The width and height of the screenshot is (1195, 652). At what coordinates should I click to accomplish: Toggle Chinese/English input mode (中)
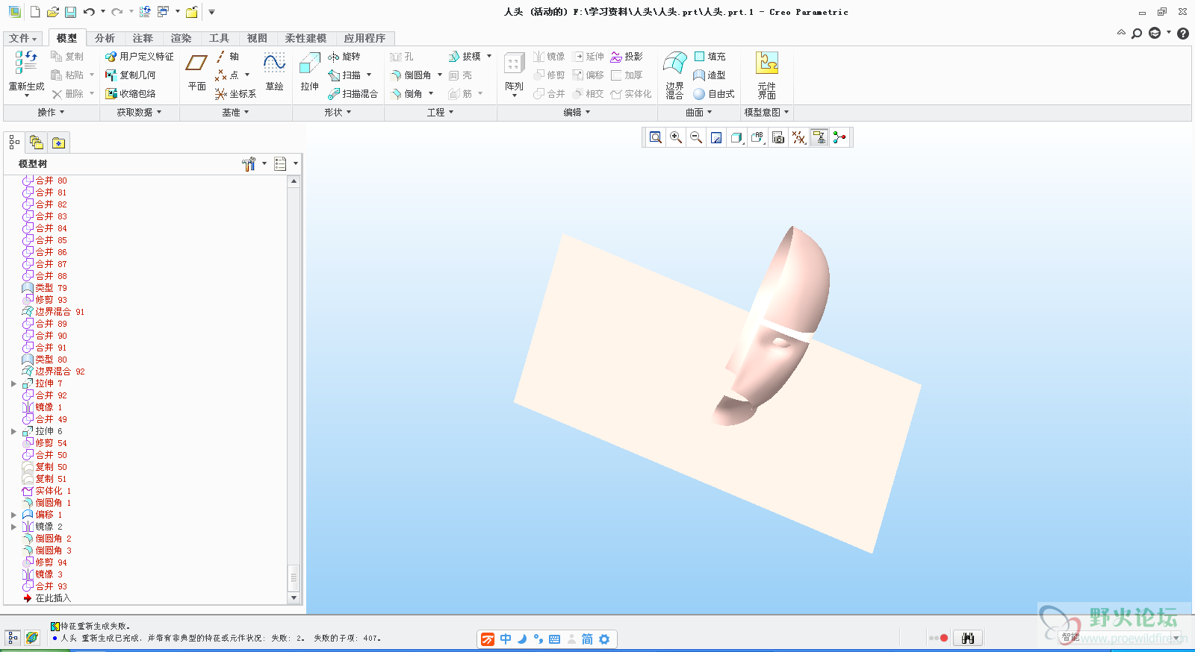click(x=506, y=639)
